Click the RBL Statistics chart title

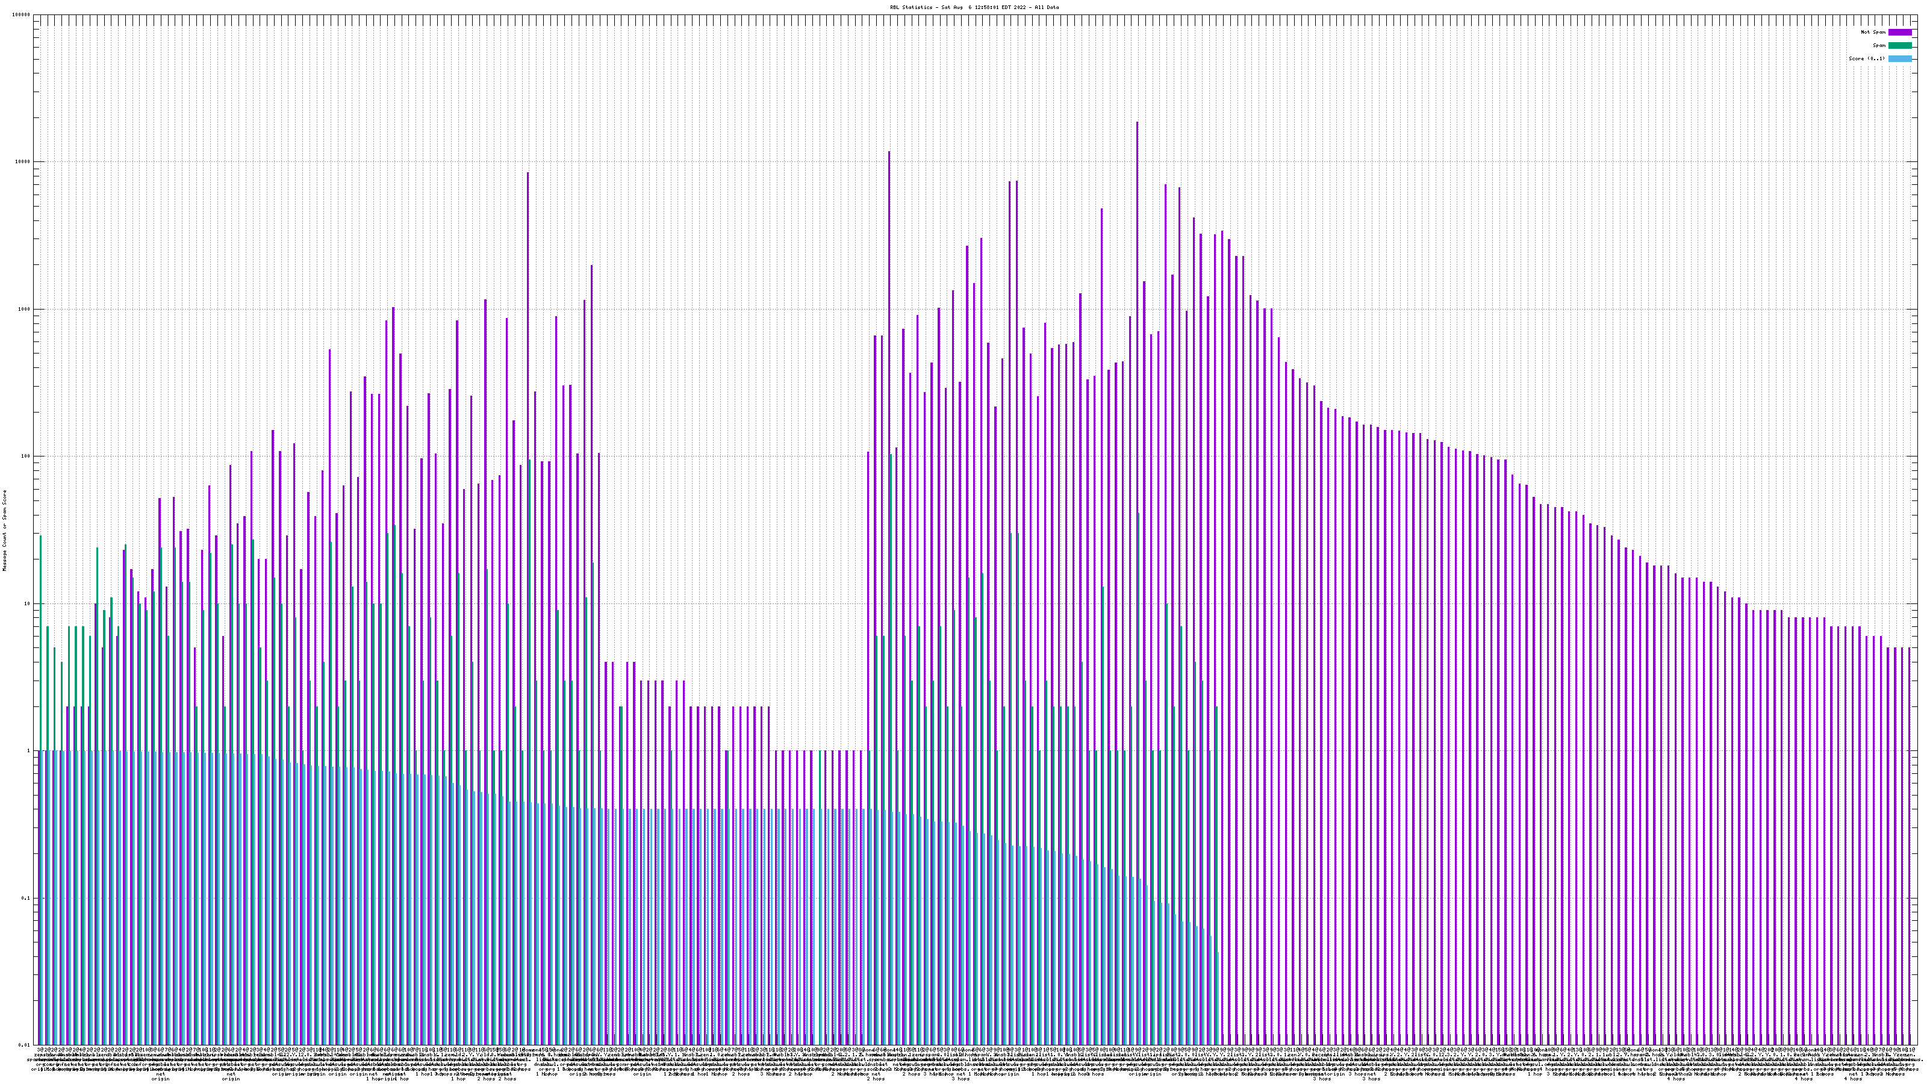(x=974, y=7)
